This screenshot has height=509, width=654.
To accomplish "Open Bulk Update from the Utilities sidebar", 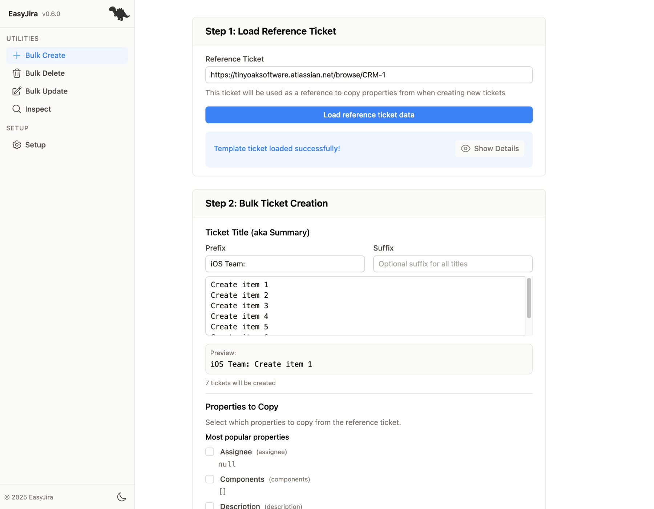I will point(46,91).
